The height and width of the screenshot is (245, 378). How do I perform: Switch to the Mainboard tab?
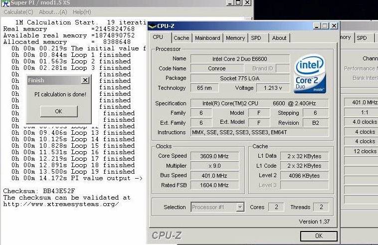point(207,38)
